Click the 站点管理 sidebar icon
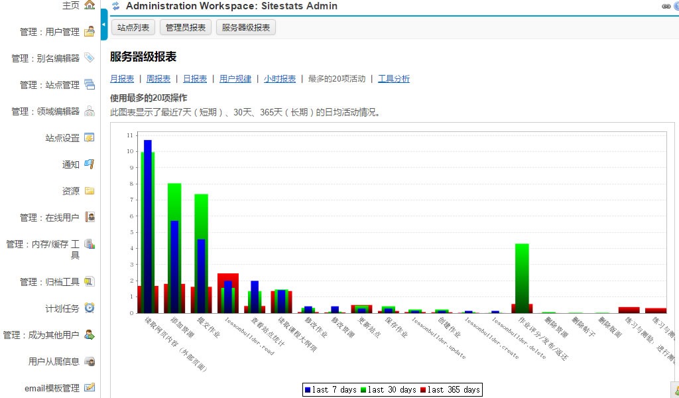This screenshot has height=398, width=679. tap(90, 85)
